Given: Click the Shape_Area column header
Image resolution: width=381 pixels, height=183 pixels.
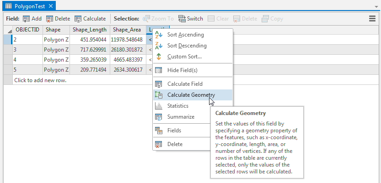Looking at the screenshot, I should click(x=128, y=30).
